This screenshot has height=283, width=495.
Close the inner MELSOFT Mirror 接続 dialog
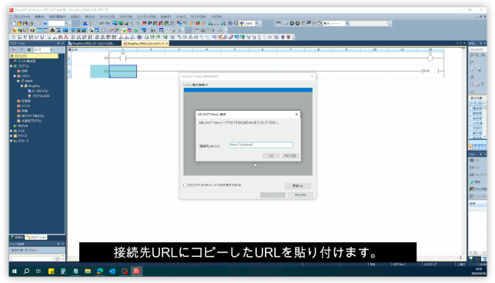(x=296, y=115)
